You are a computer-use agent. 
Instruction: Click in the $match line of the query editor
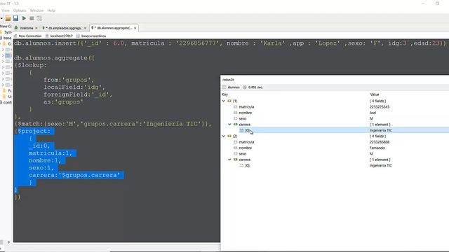pyautogui.click(x=113, y=124)
